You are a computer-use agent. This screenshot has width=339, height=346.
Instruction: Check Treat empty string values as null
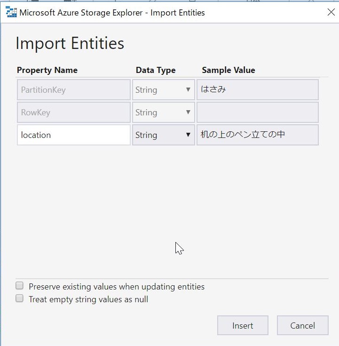tap(19, 298)
